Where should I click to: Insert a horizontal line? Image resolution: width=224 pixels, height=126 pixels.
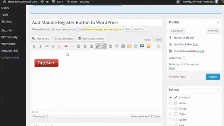click(72, 46)
